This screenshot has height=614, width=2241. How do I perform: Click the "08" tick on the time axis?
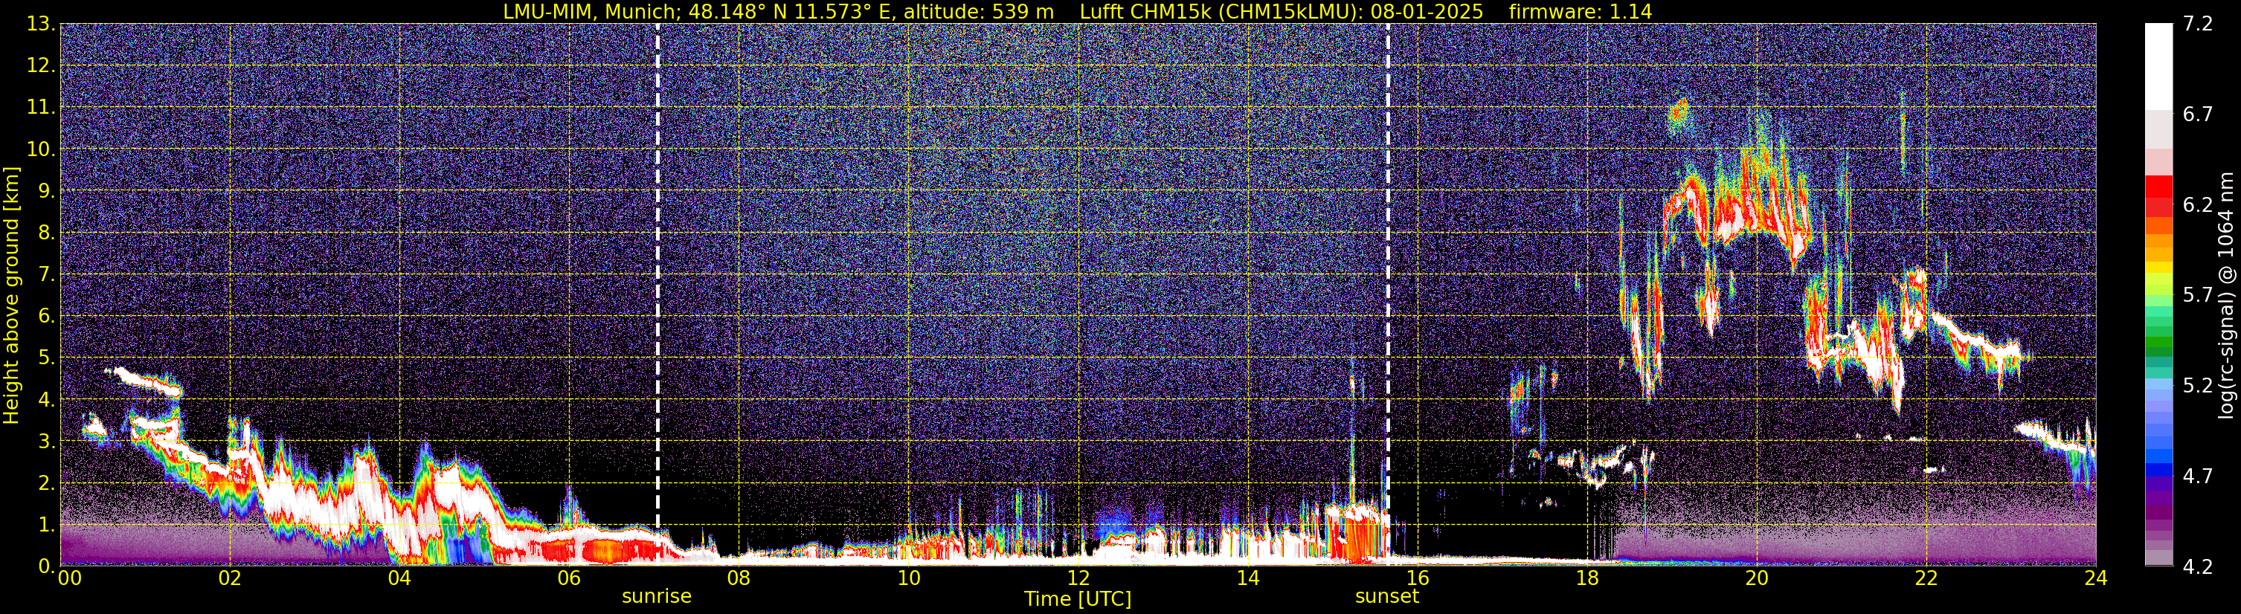click(739, 578)
